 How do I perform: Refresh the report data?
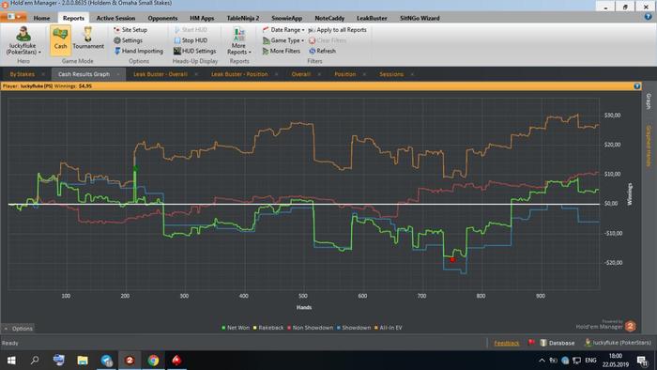pos(322,51)
